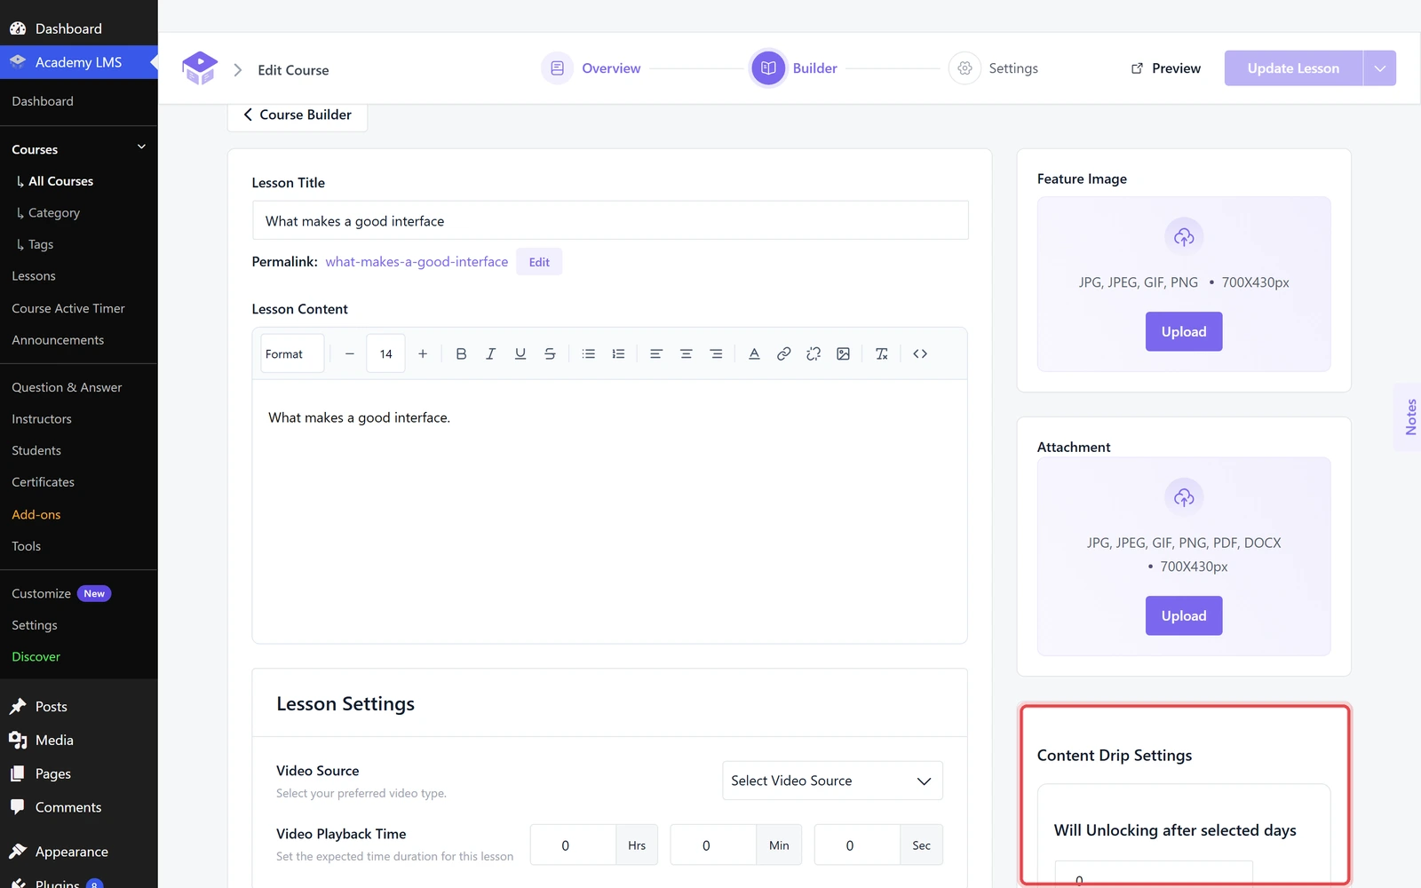Insert a numbered list
The width and height of the screenshot is (1421, 888).
(618, 353)
